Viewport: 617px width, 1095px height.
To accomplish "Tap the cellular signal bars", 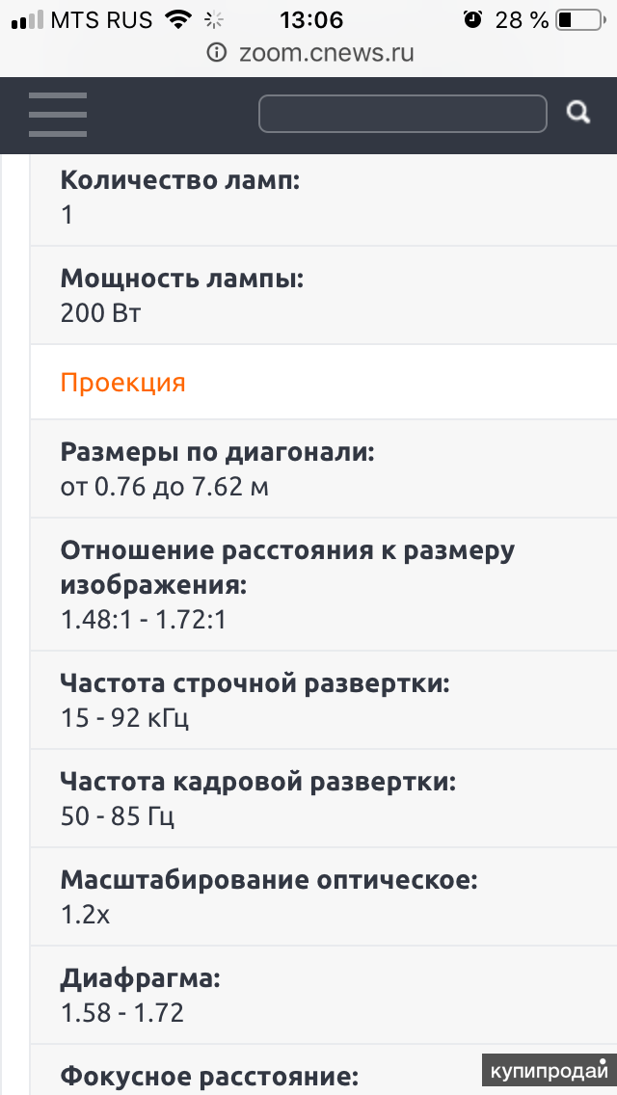I will coord(27,20).
